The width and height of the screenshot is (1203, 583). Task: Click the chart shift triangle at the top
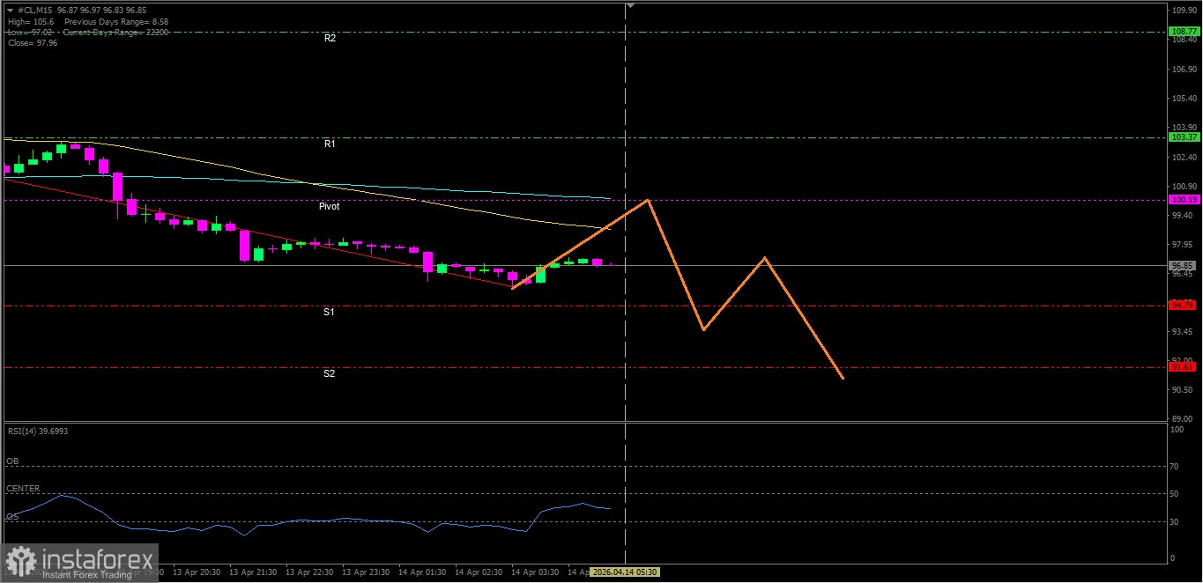point(629,5)
